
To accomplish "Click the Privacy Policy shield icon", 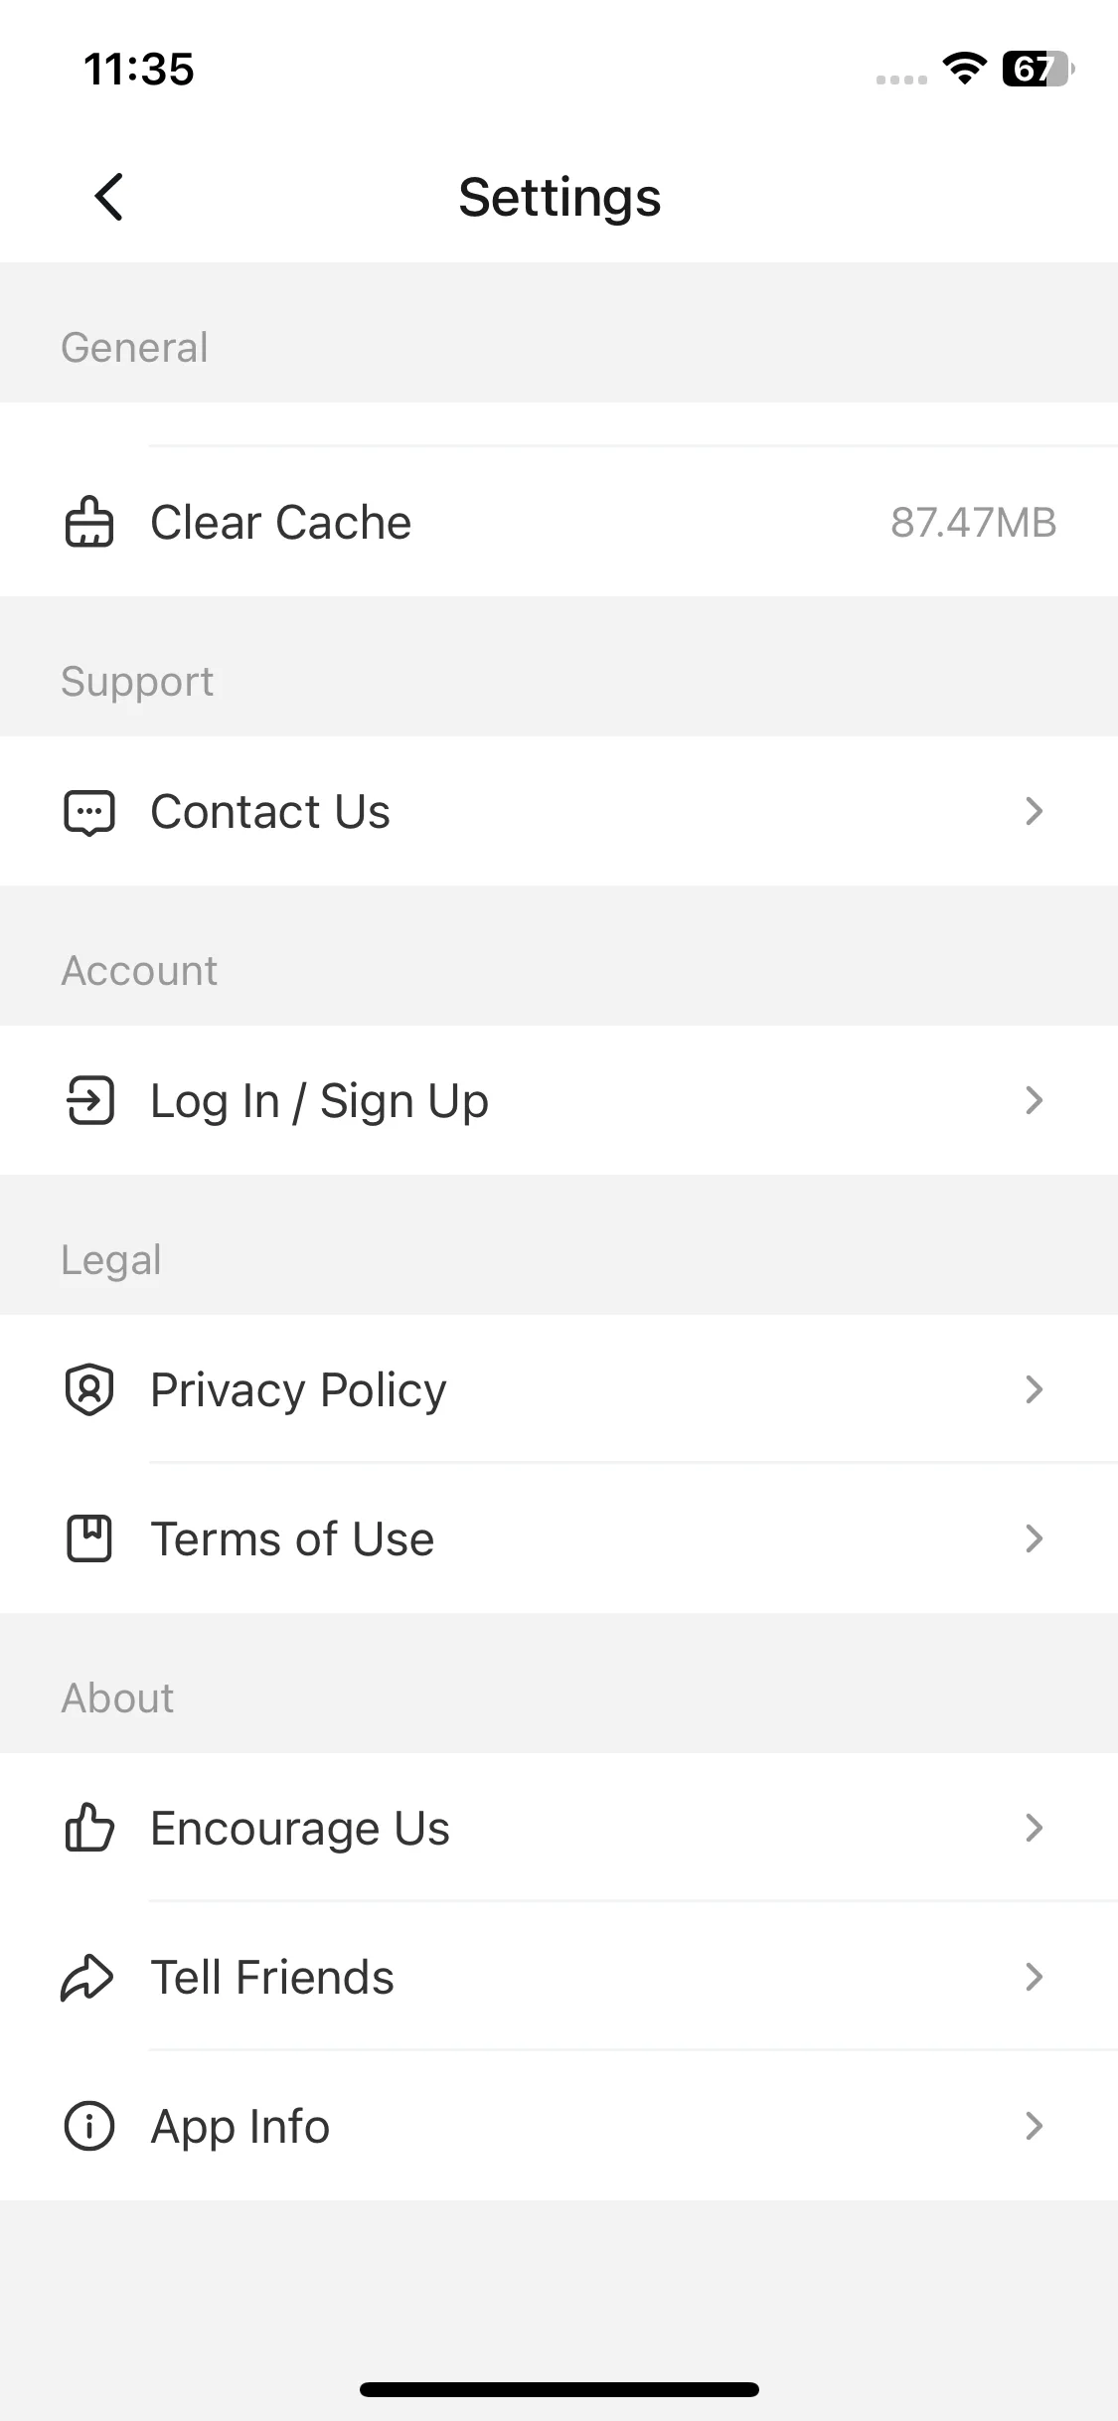I will coord(89,1389).
